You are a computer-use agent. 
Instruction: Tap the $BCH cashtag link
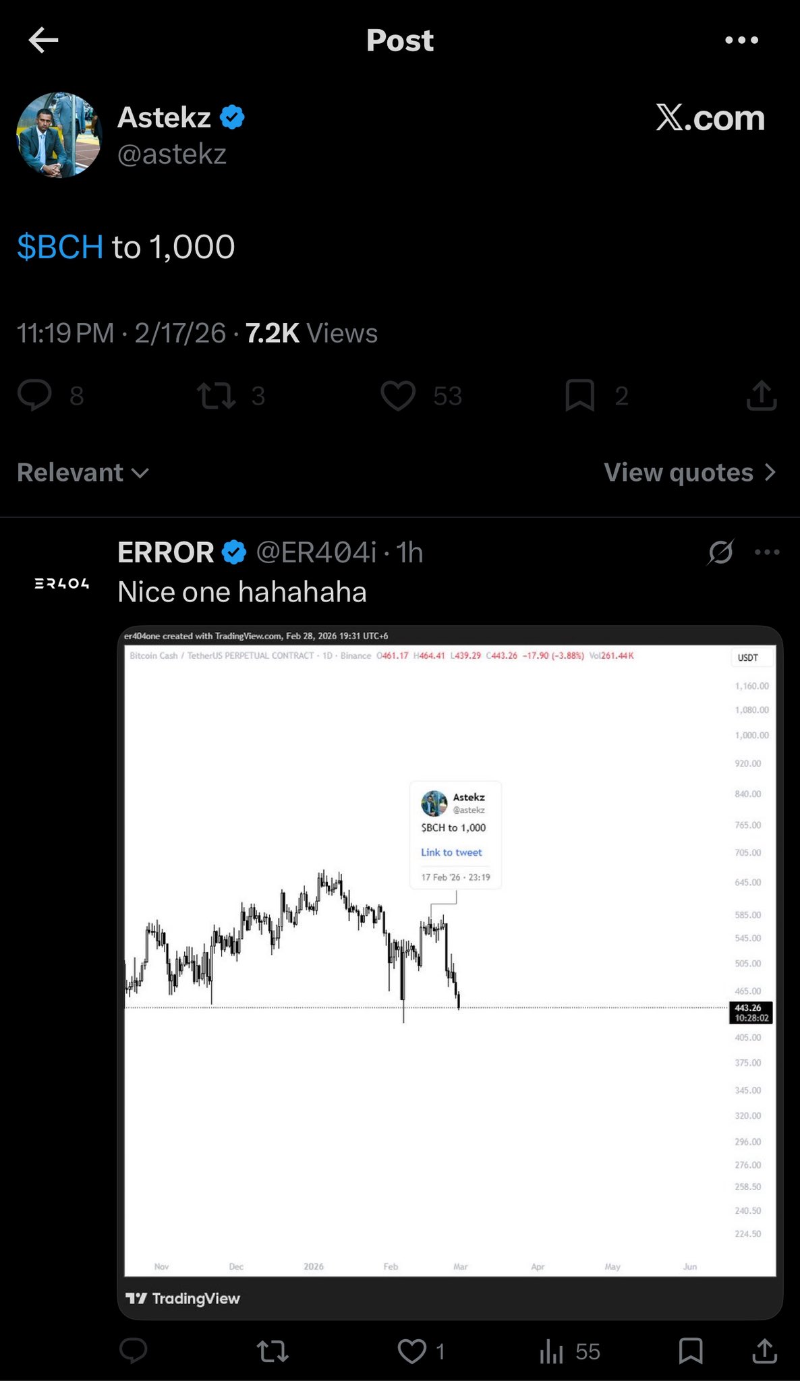pos(60,247)
